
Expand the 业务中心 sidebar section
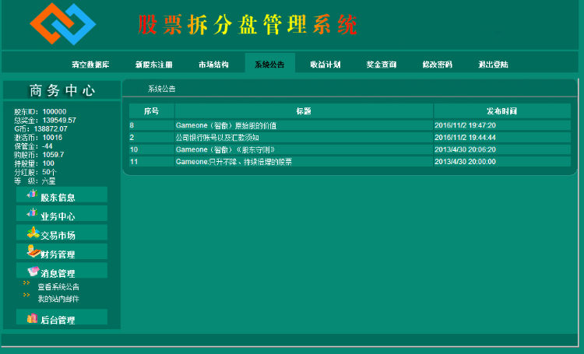62,214
